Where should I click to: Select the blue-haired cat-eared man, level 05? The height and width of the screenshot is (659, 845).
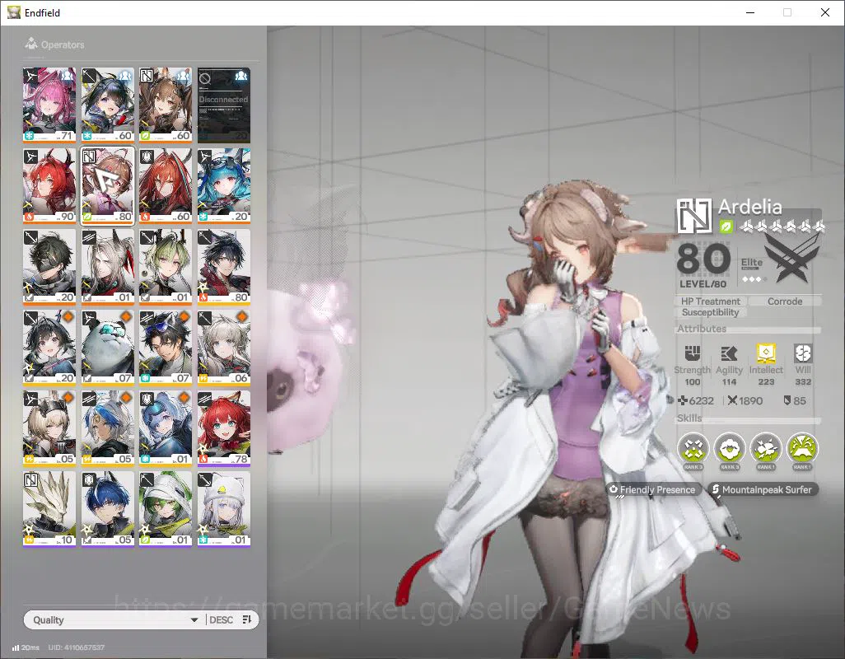(x=107, y=508)
